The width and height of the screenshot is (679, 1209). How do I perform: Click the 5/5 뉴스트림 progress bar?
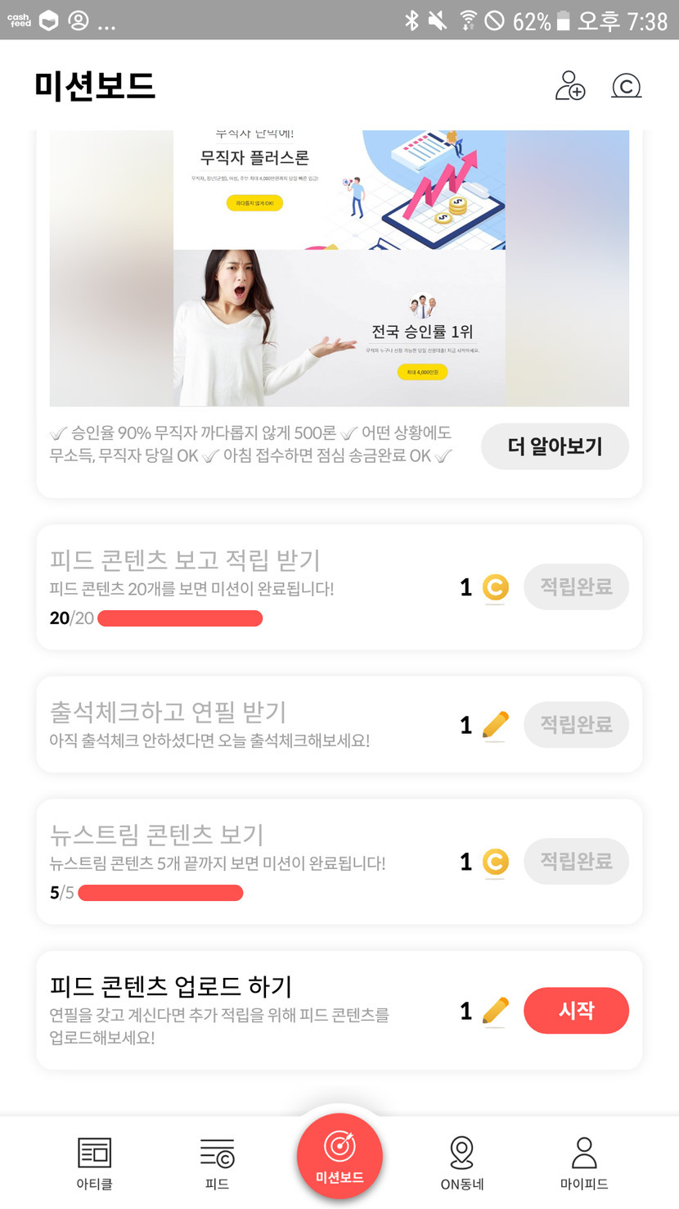coord(160,893)
